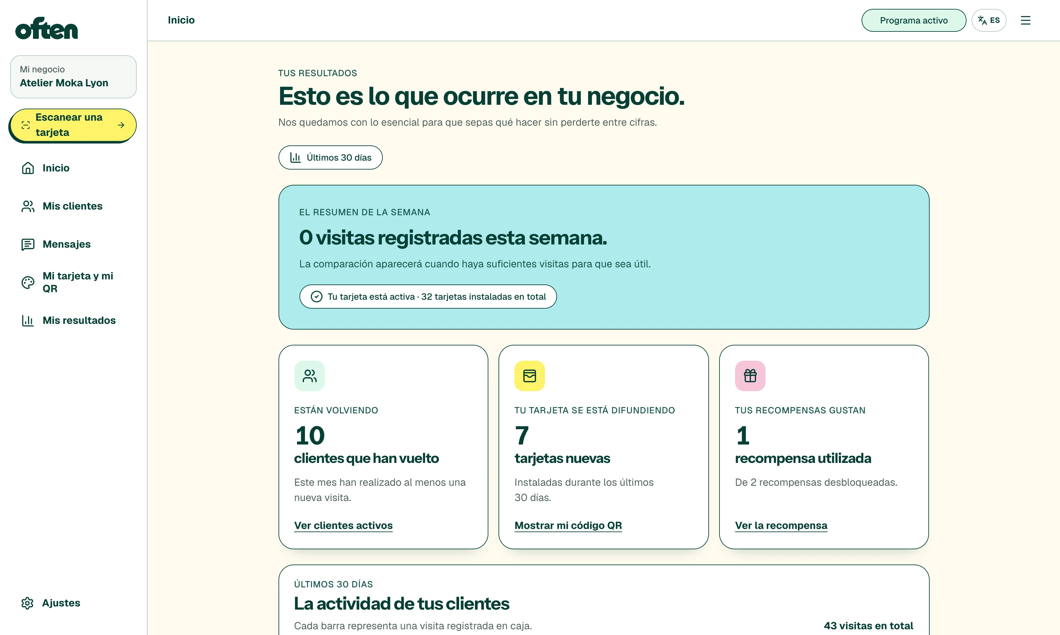Click the '1' recompensa utilizada number
Image resolution: width=1060 pixels, height=635 pixels.
click(743, 436)
